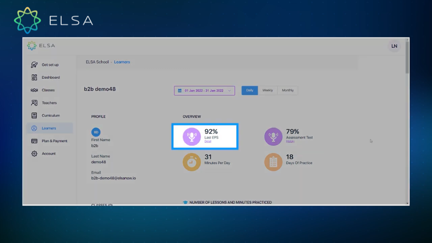Click the Curriculum book icon

[34, 116]
